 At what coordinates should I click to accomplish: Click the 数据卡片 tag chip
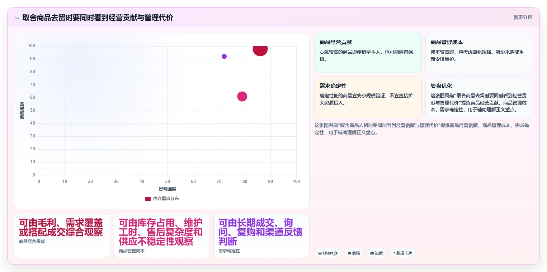(x=402, y=253)
